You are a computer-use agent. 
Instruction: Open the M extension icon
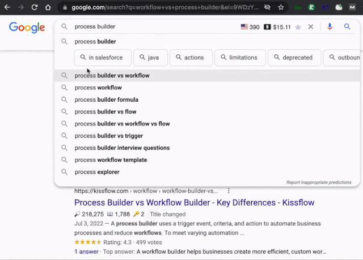(352, 7)
